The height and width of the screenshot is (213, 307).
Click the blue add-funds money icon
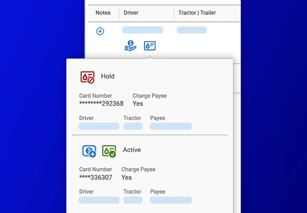click(89, 151)
